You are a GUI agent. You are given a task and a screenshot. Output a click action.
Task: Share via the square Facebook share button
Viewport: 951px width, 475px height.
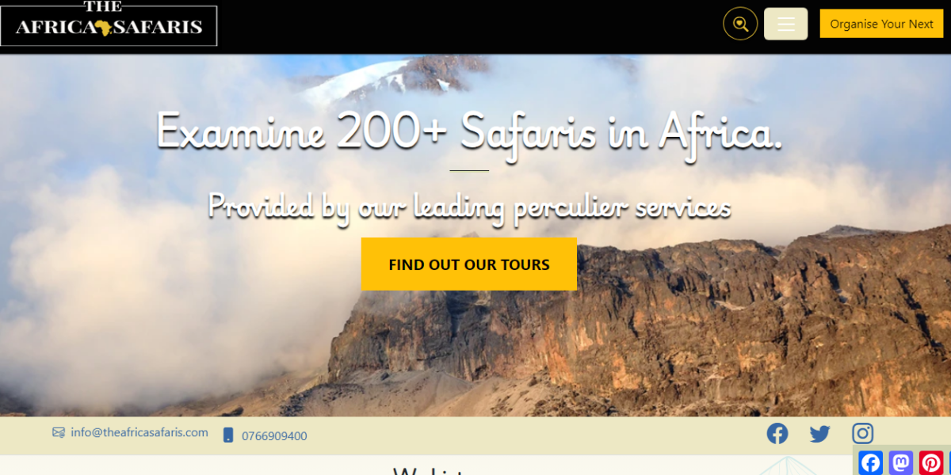coord(870,462)
